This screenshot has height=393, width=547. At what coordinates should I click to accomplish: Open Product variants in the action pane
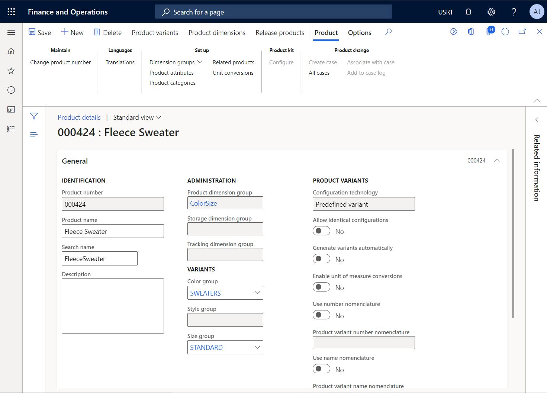pyautogui.click(x=155, y=33)
